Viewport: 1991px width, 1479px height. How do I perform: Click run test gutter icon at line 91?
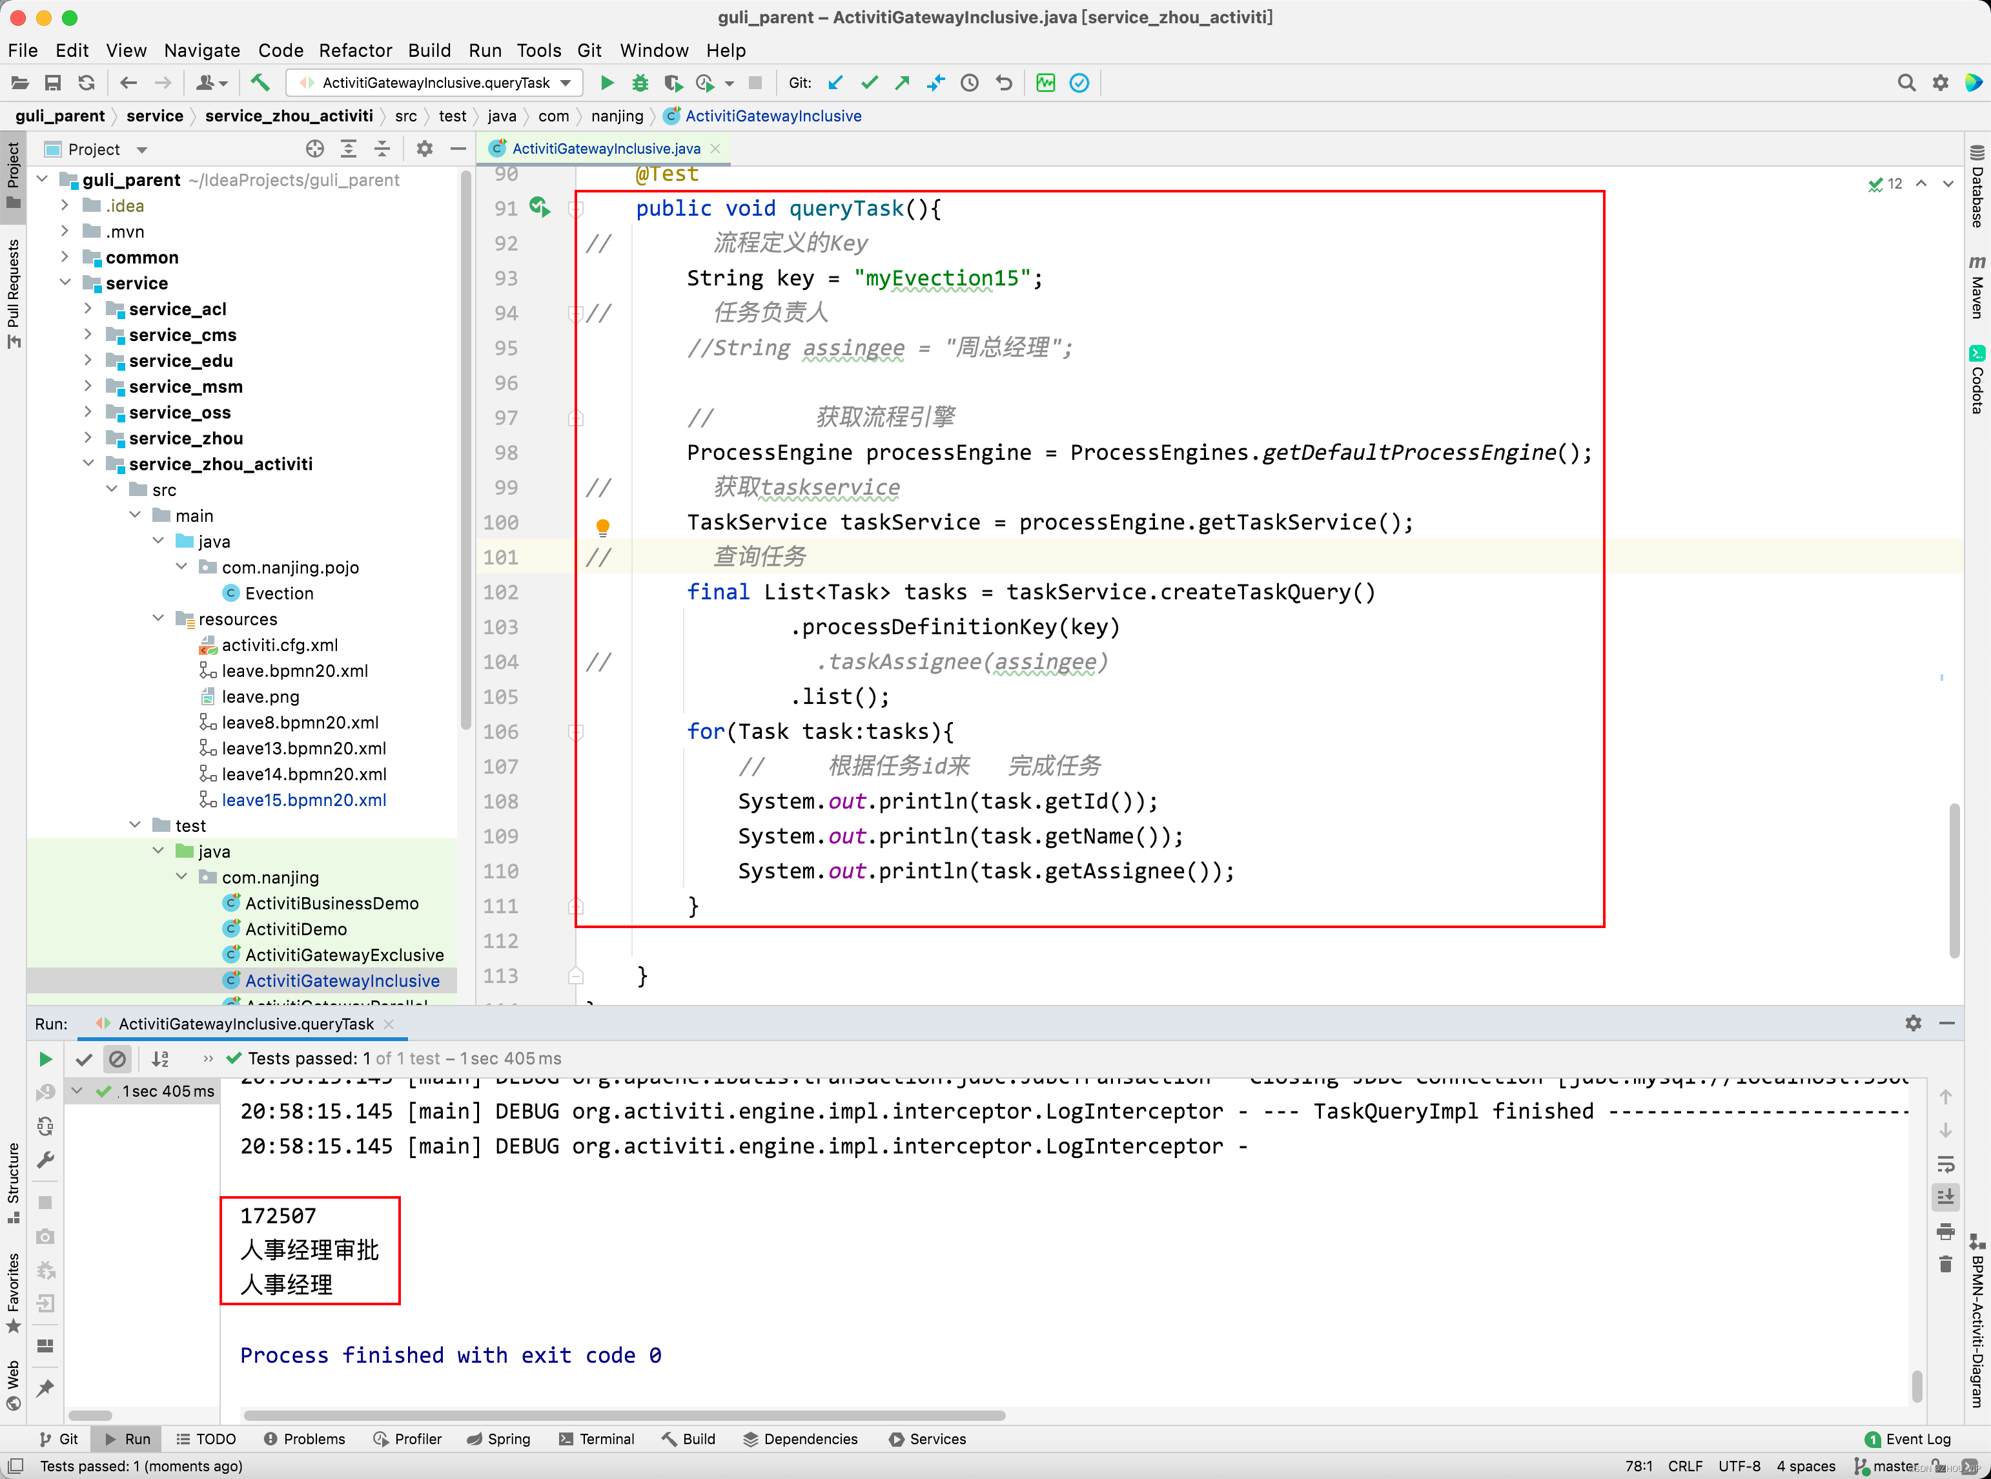[x=538, y=208]
